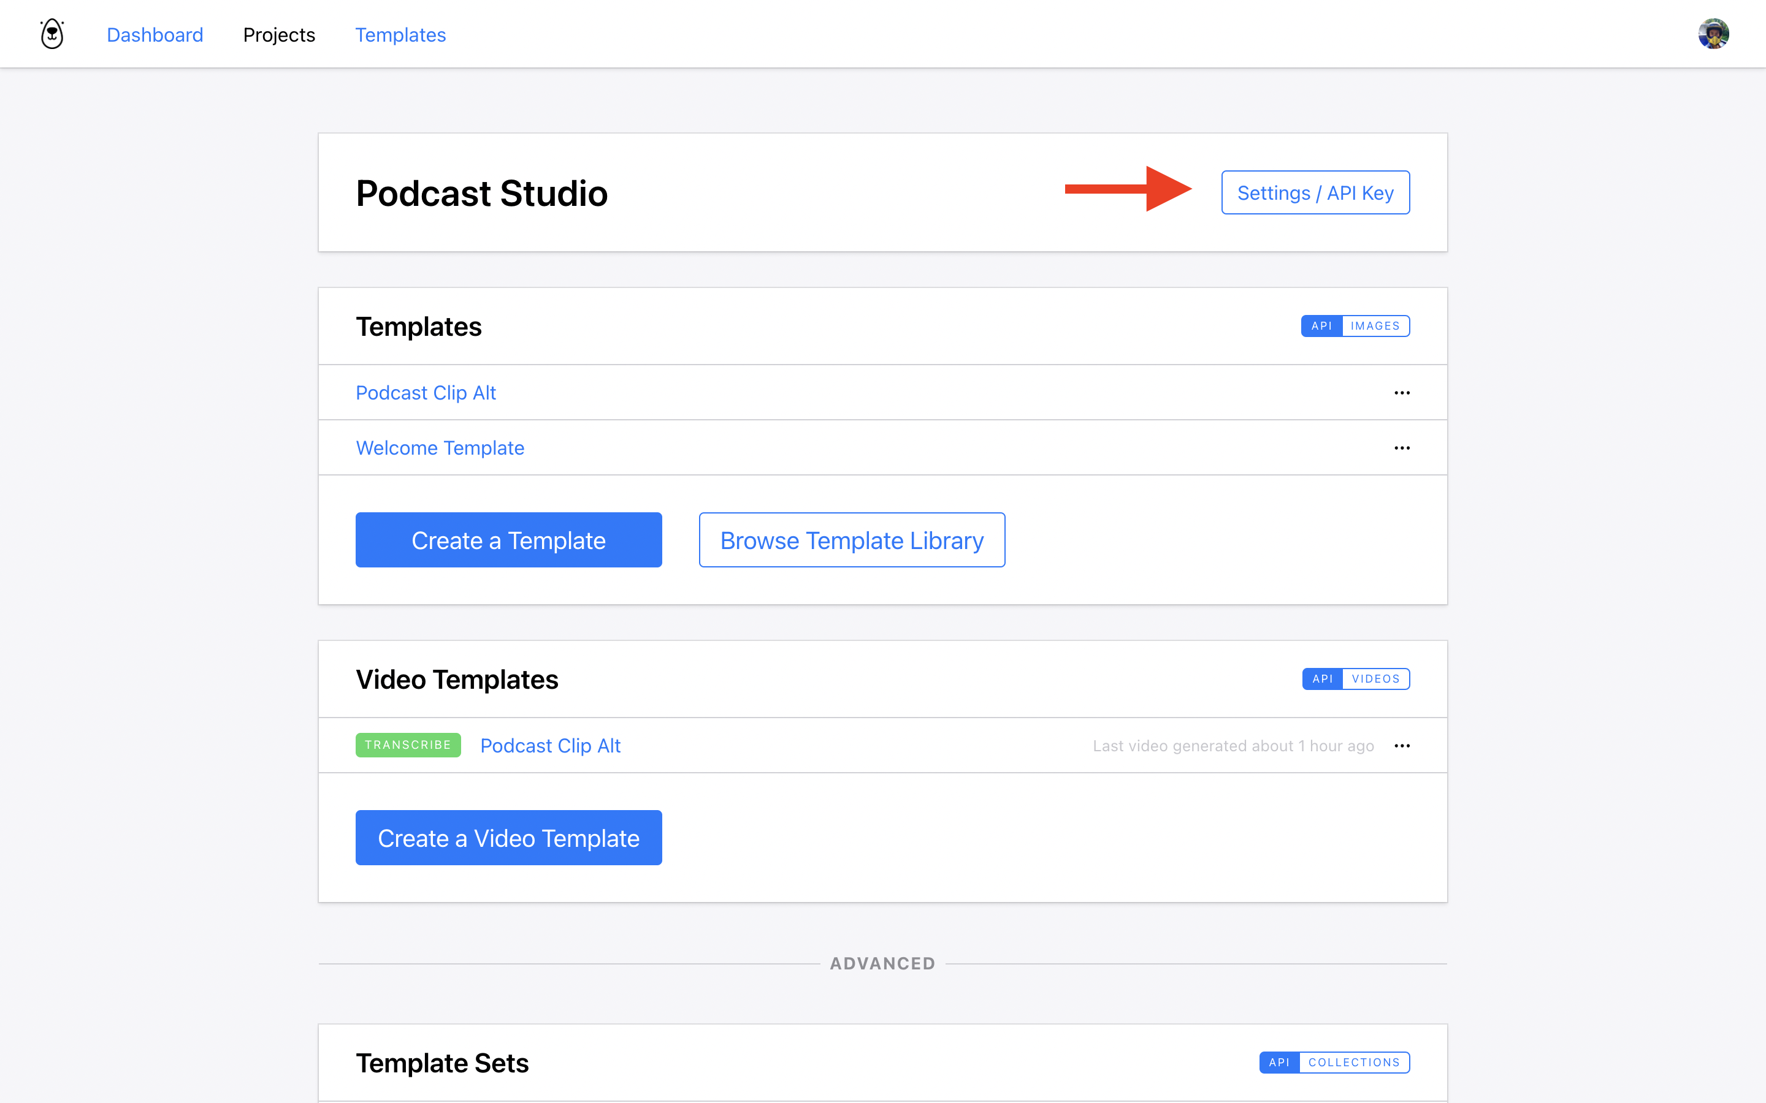Screen dimensions: 1766x1103
Task: Open the Projects nav item
Action: [279, 35]
